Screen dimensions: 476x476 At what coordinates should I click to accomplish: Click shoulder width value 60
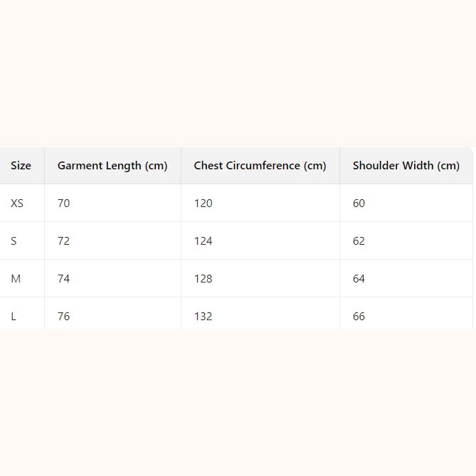pyautogui.click(x=359, y=203)
